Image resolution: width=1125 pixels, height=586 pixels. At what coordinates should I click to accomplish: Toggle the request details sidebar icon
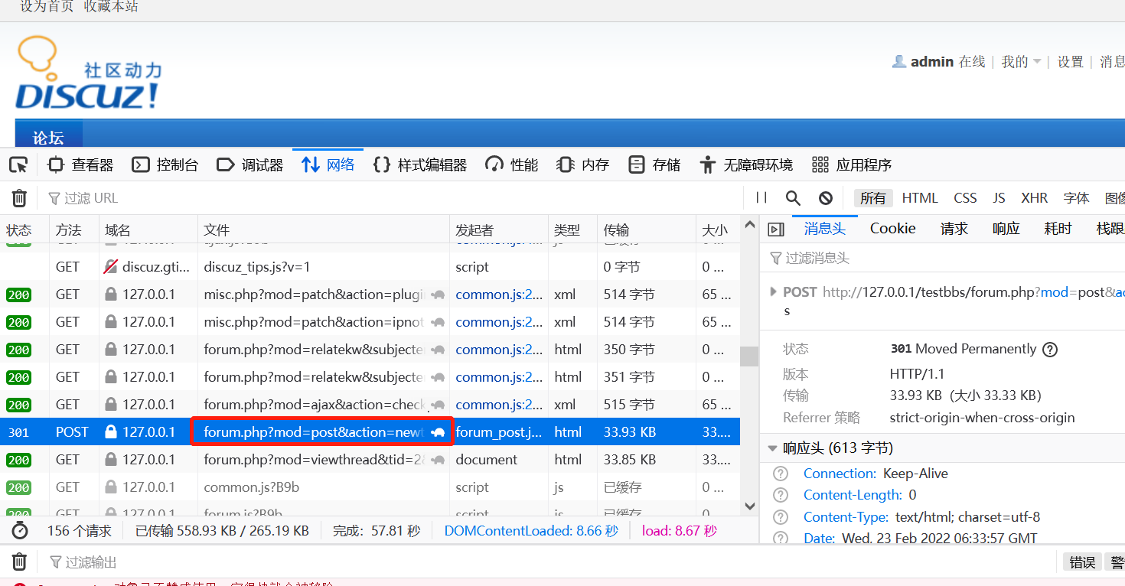tap(776, 230)
